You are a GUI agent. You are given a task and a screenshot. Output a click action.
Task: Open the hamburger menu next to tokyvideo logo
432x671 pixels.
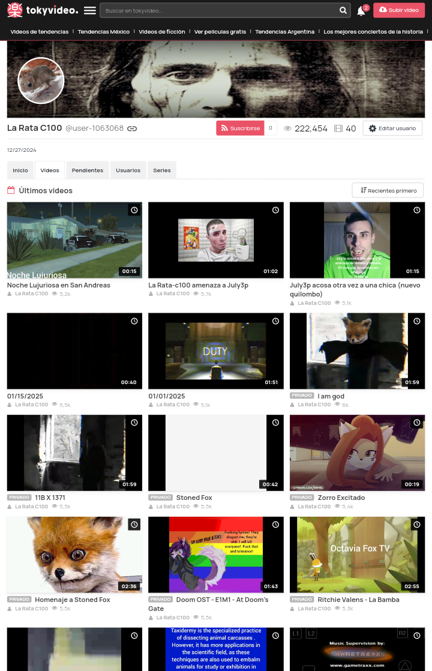pos(90,10)
